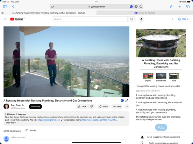Click the 6,093 Comments count
Screen dimensions: 193x144
click(12, 131)
